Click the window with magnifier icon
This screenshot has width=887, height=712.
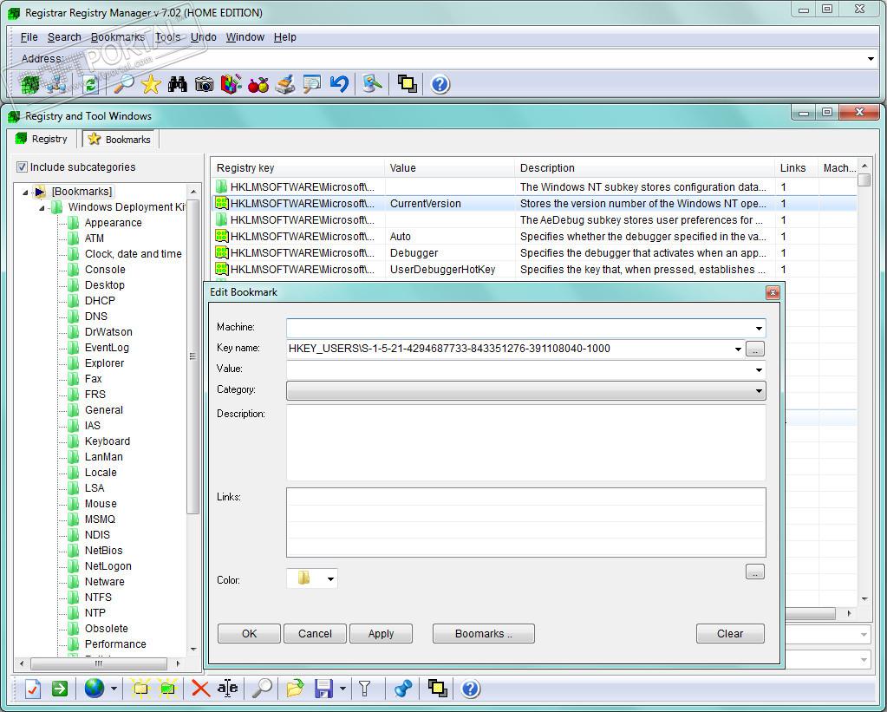coord(311,84)
